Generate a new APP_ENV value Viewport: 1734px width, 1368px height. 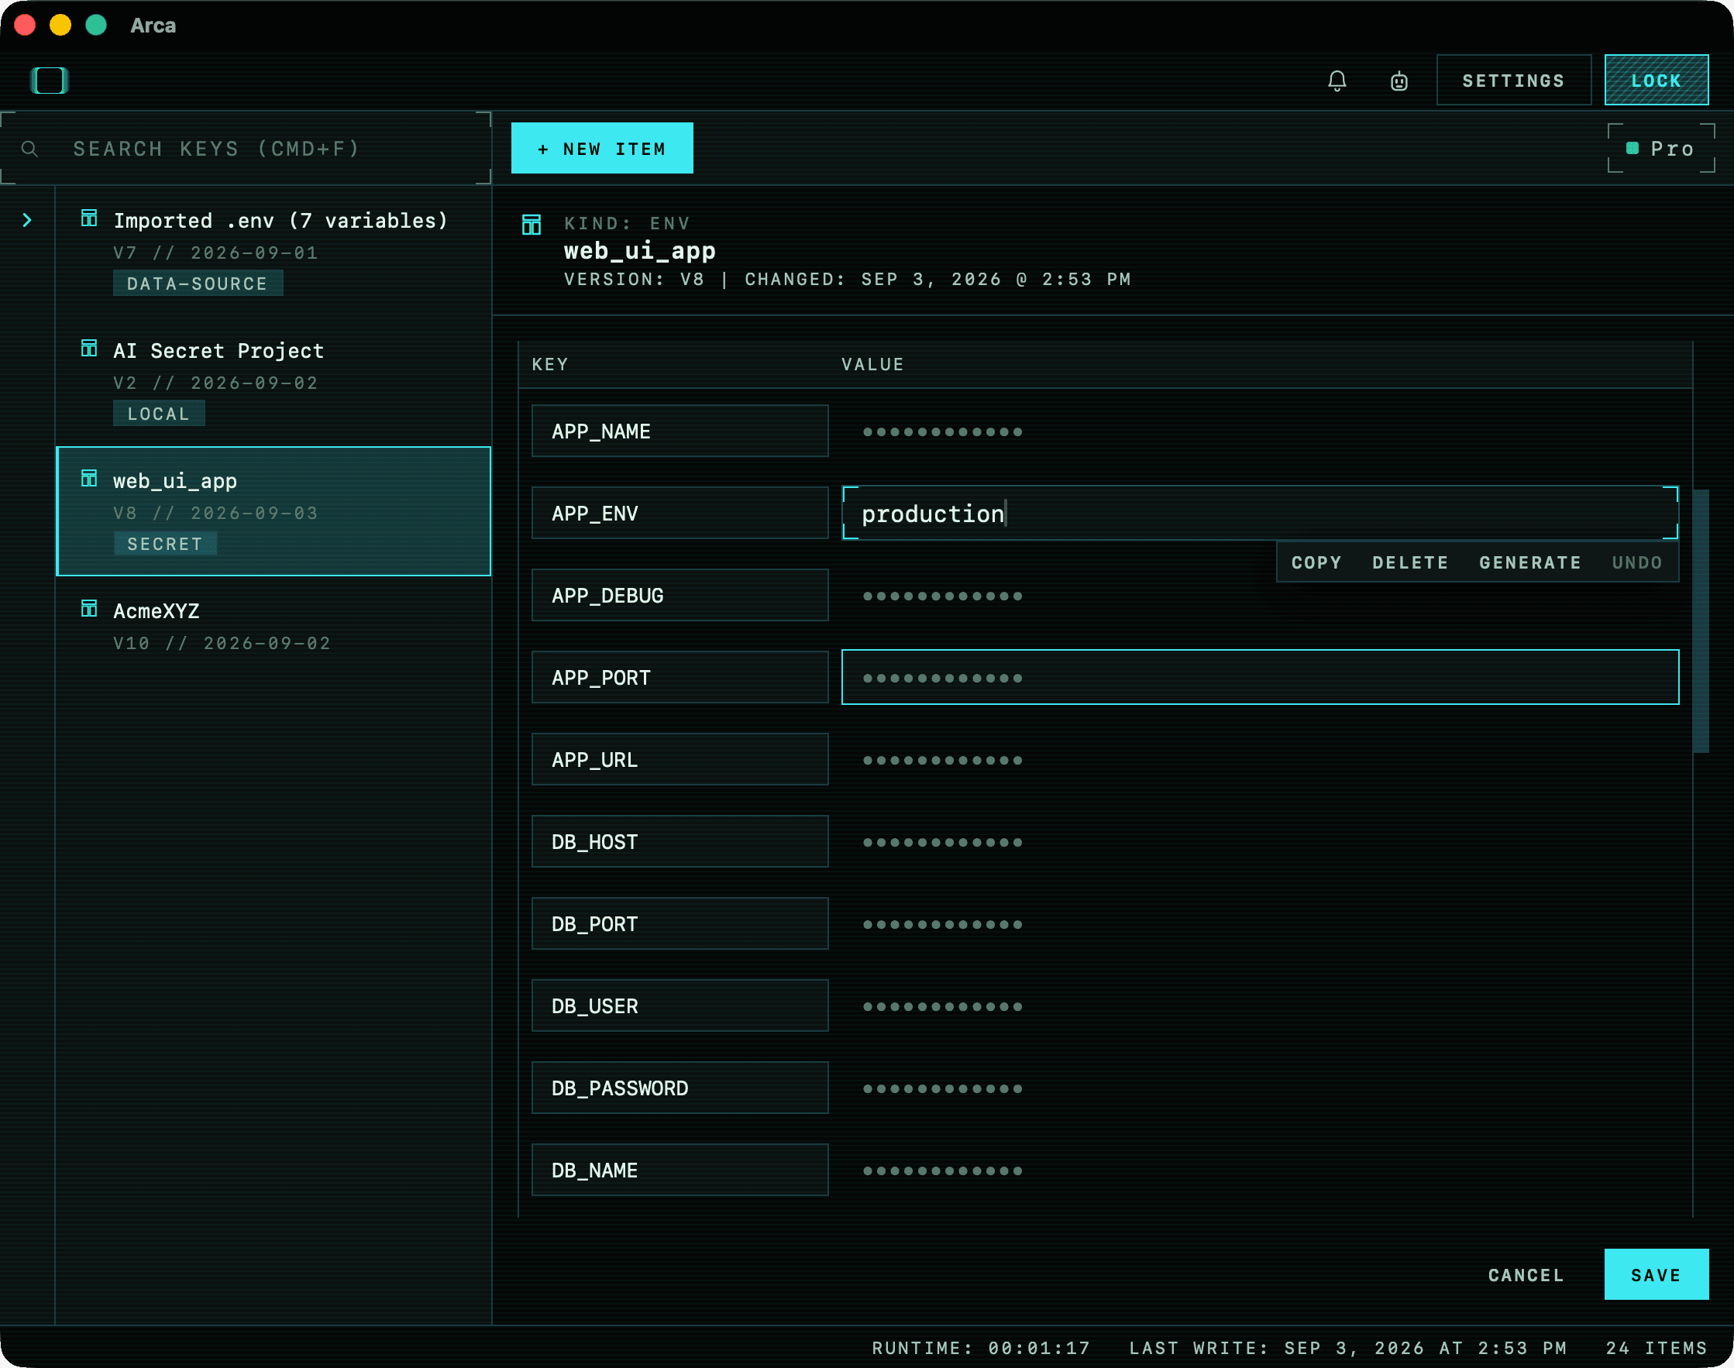coord(1529,562)
